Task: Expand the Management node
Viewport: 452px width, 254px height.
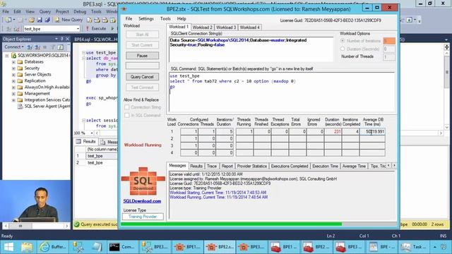Action: 13,94
